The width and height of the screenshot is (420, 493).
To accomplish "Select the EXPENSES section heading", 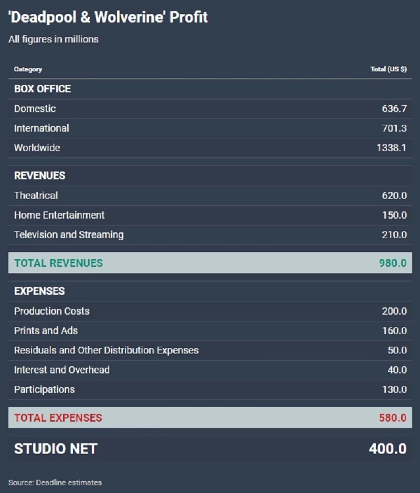I will 39,291.
